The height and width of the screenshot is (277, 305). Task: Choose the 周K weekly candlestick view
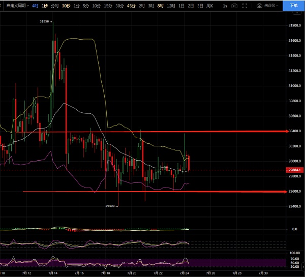point(209,5)
